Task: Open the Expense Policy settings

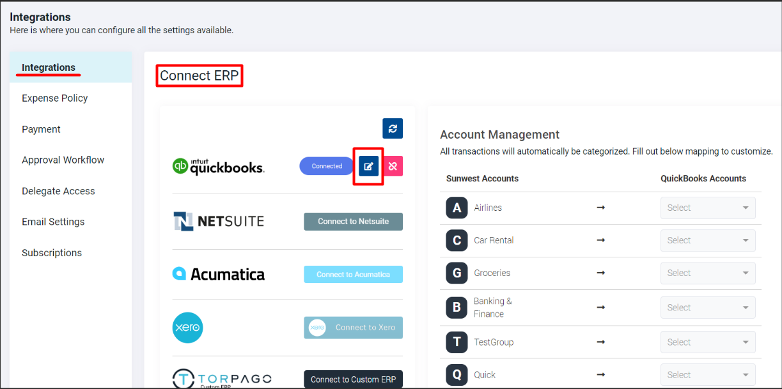Action: (54, 98)
